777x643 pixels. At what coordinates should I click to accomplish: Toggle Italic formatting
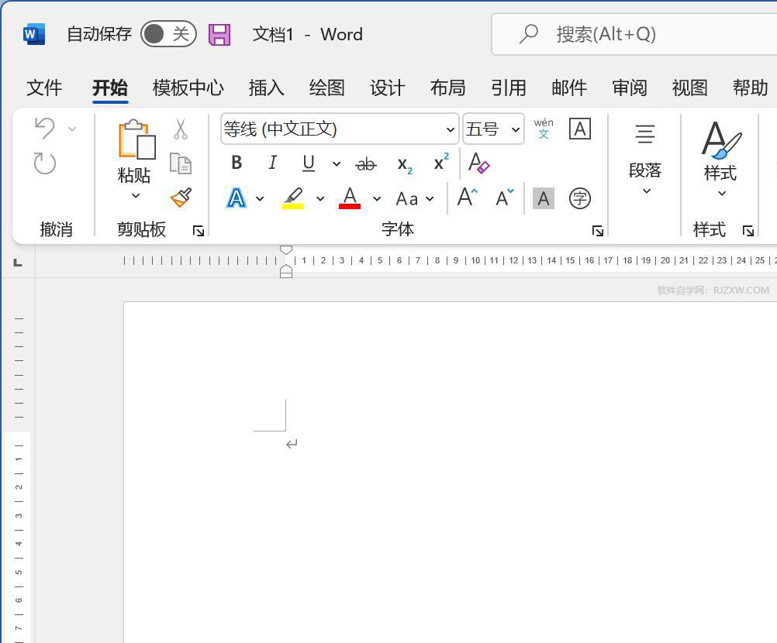[x=272, y=162]
